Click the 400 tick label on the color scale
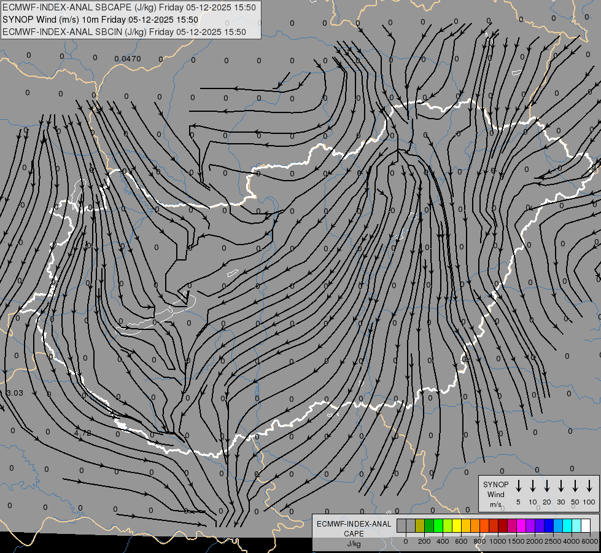 (x=443, y=541)
